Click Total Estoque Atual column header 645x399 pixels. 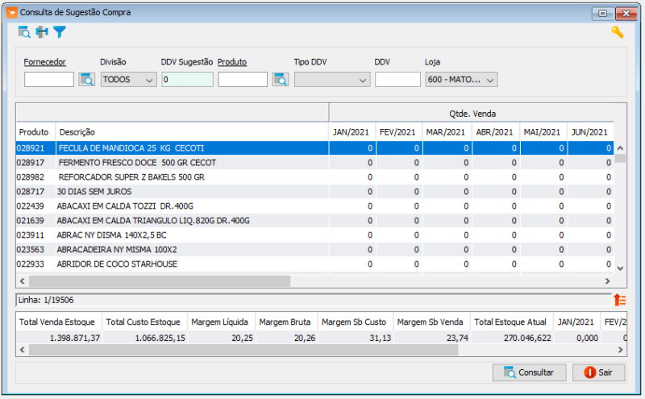pyautogui.click(x=510, y=322)
